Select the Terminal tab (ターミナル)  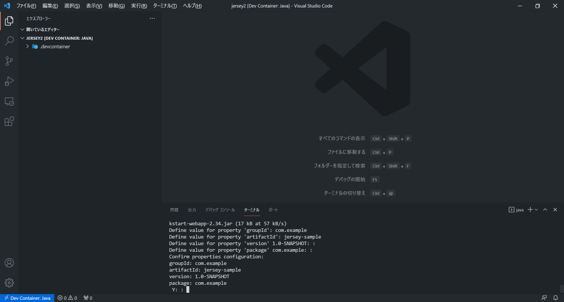(252, 210)
